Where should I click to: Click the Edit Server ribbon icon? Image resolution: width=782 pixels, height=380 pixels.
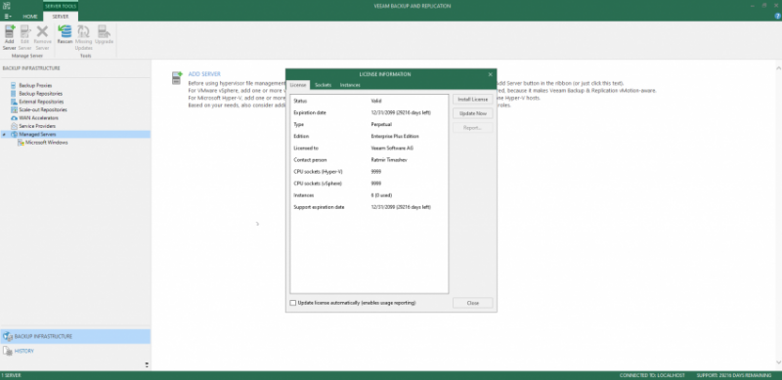tap(25, 37)
